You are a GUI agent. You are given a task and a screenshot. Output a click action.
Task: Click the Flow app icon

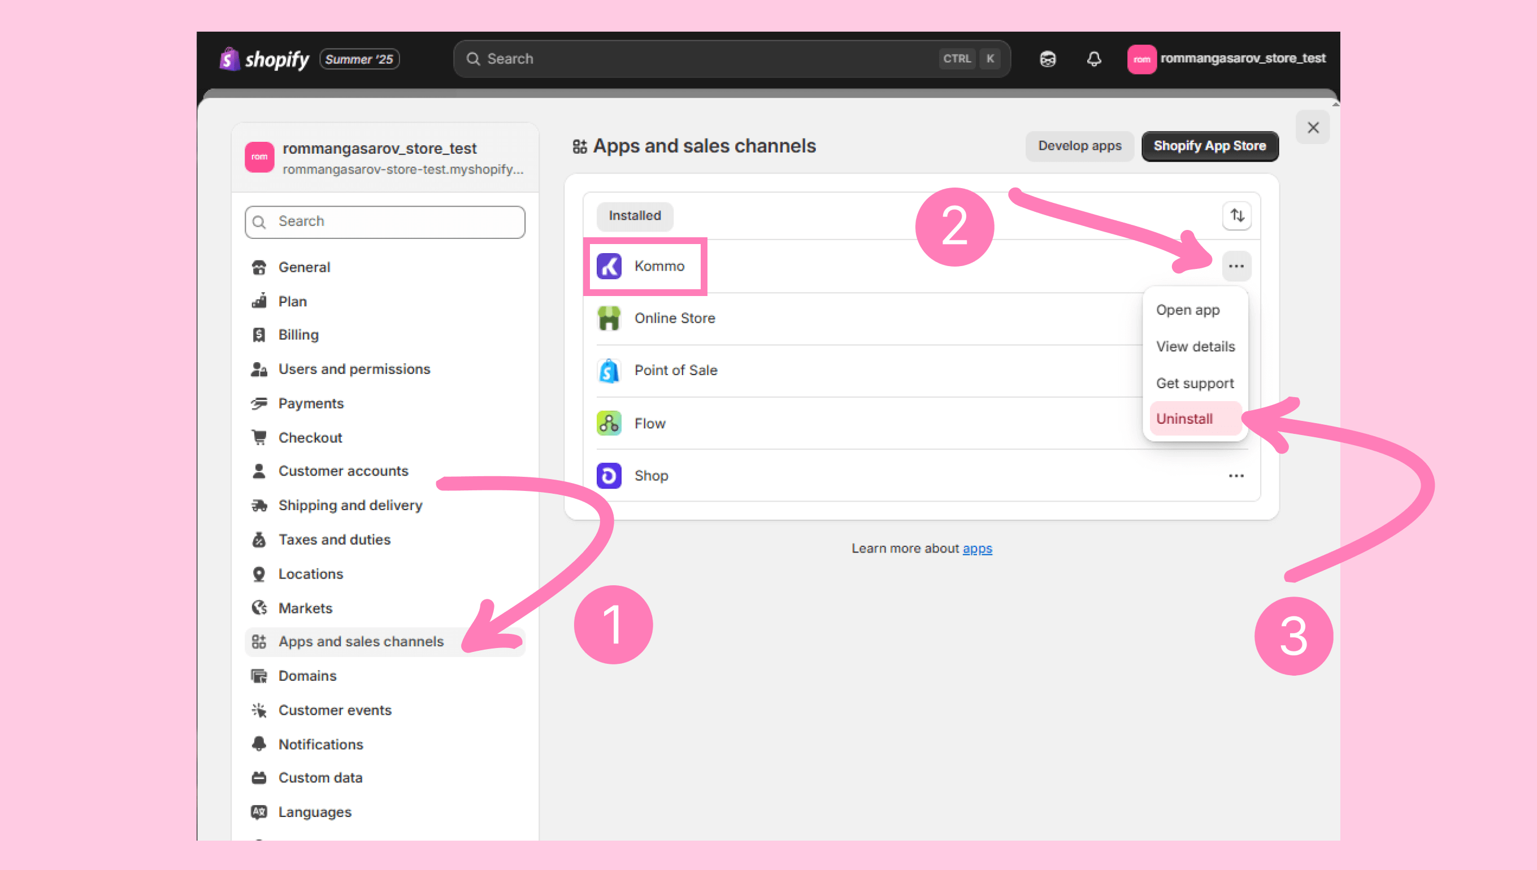609,423
